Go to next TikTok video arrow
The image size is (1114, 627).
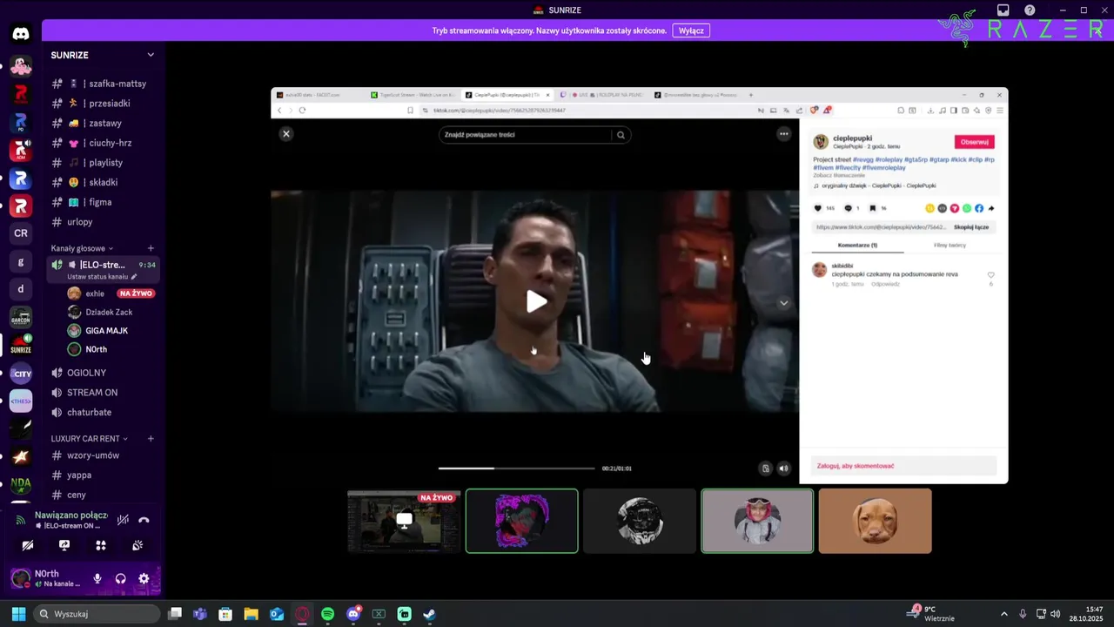coord(783,303)
